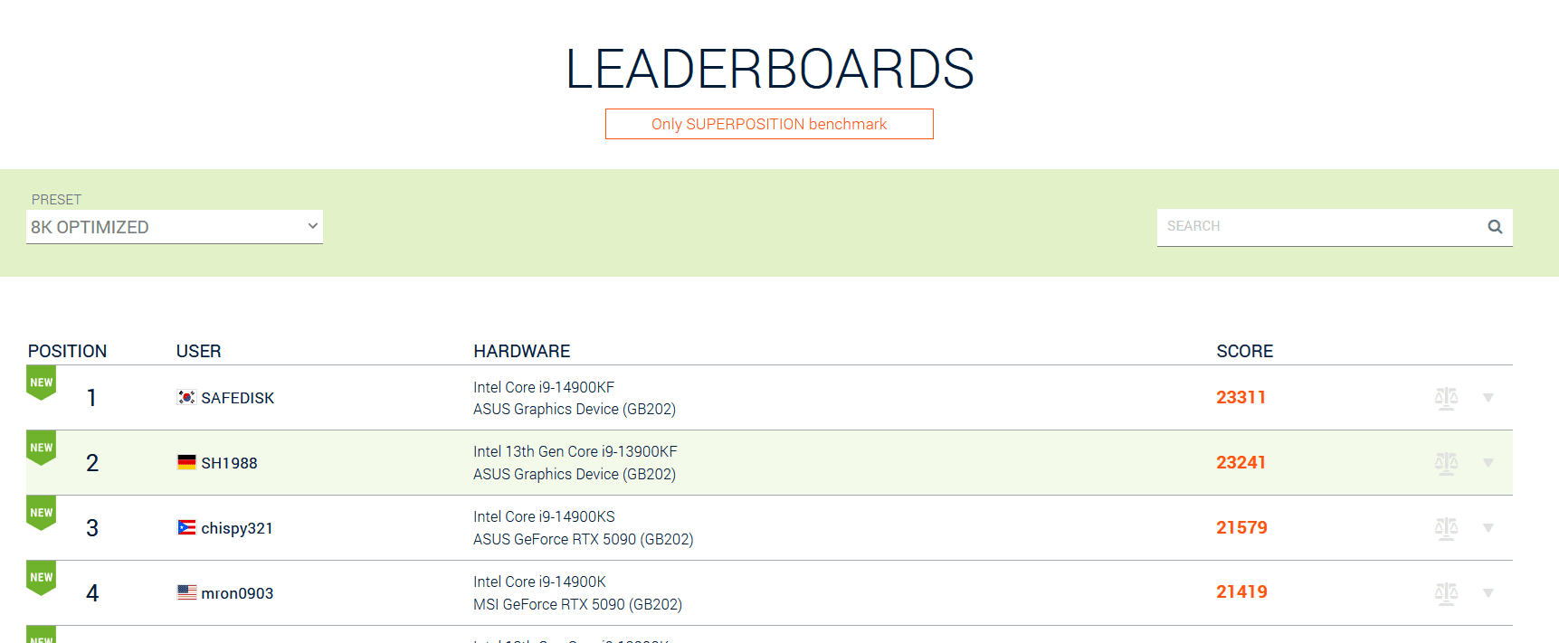This screenshot has width=1559, height=643.
Task: Click compare scales icon for mron0903
Action: [x=1446, y=593]
